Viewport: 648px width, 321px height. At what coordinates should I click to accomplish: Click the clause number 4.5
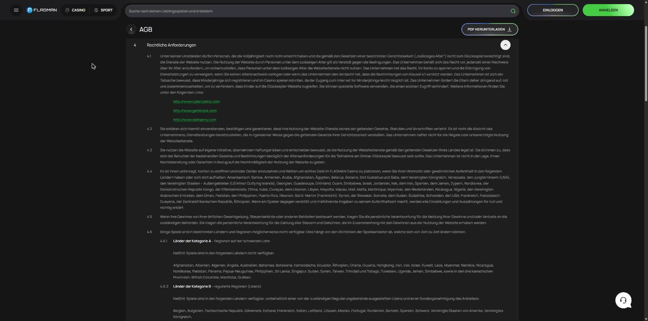point(149,217)
